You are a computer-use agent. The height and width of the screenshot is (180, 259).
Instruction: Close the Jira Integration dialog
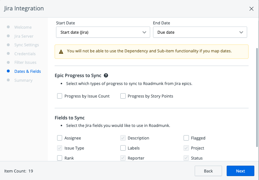[251, 9]
